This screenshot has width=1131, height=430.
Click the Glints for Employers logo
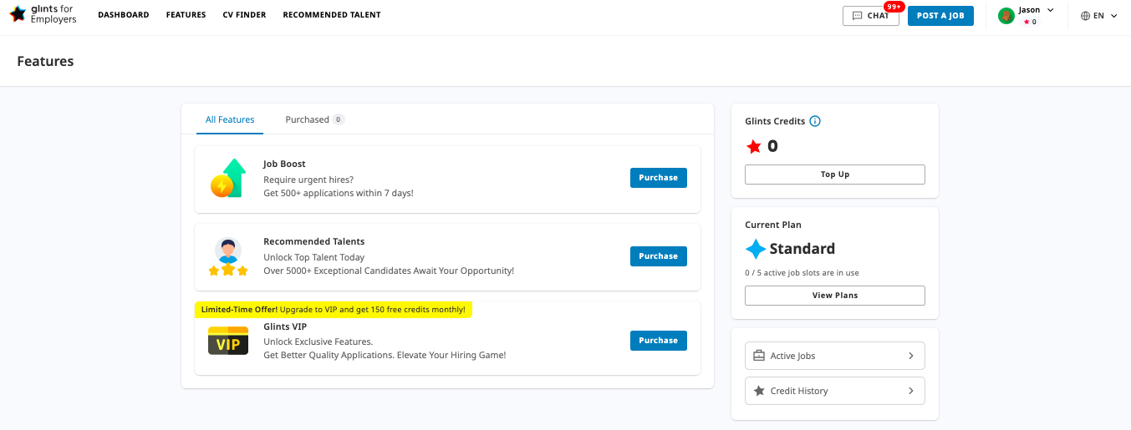pyautogui.click(x=43, y=14)
